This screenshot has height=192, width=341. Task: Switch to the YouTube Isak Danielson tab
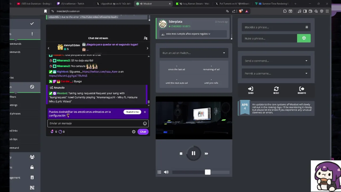[x=34, y=4]
